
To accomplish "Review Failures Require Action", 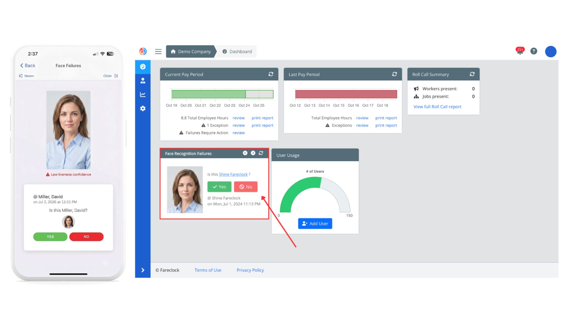I will (x=239, y=133).
